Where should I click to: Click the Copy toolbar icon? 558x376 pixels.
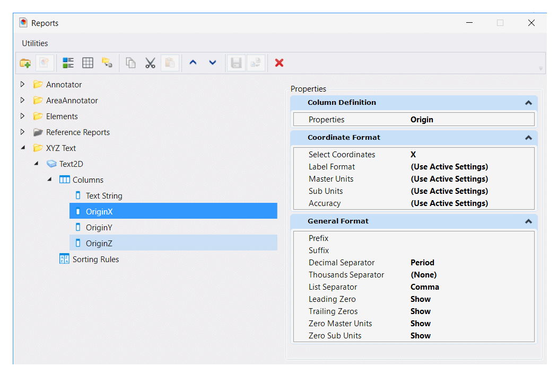click(130, 63)
